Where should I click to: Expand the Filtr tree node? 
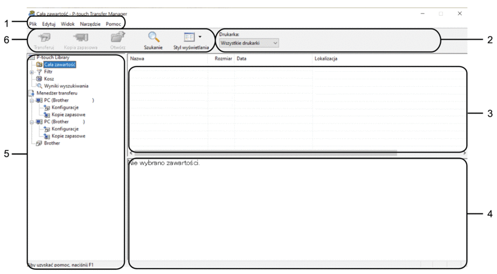tap(32, 72)
